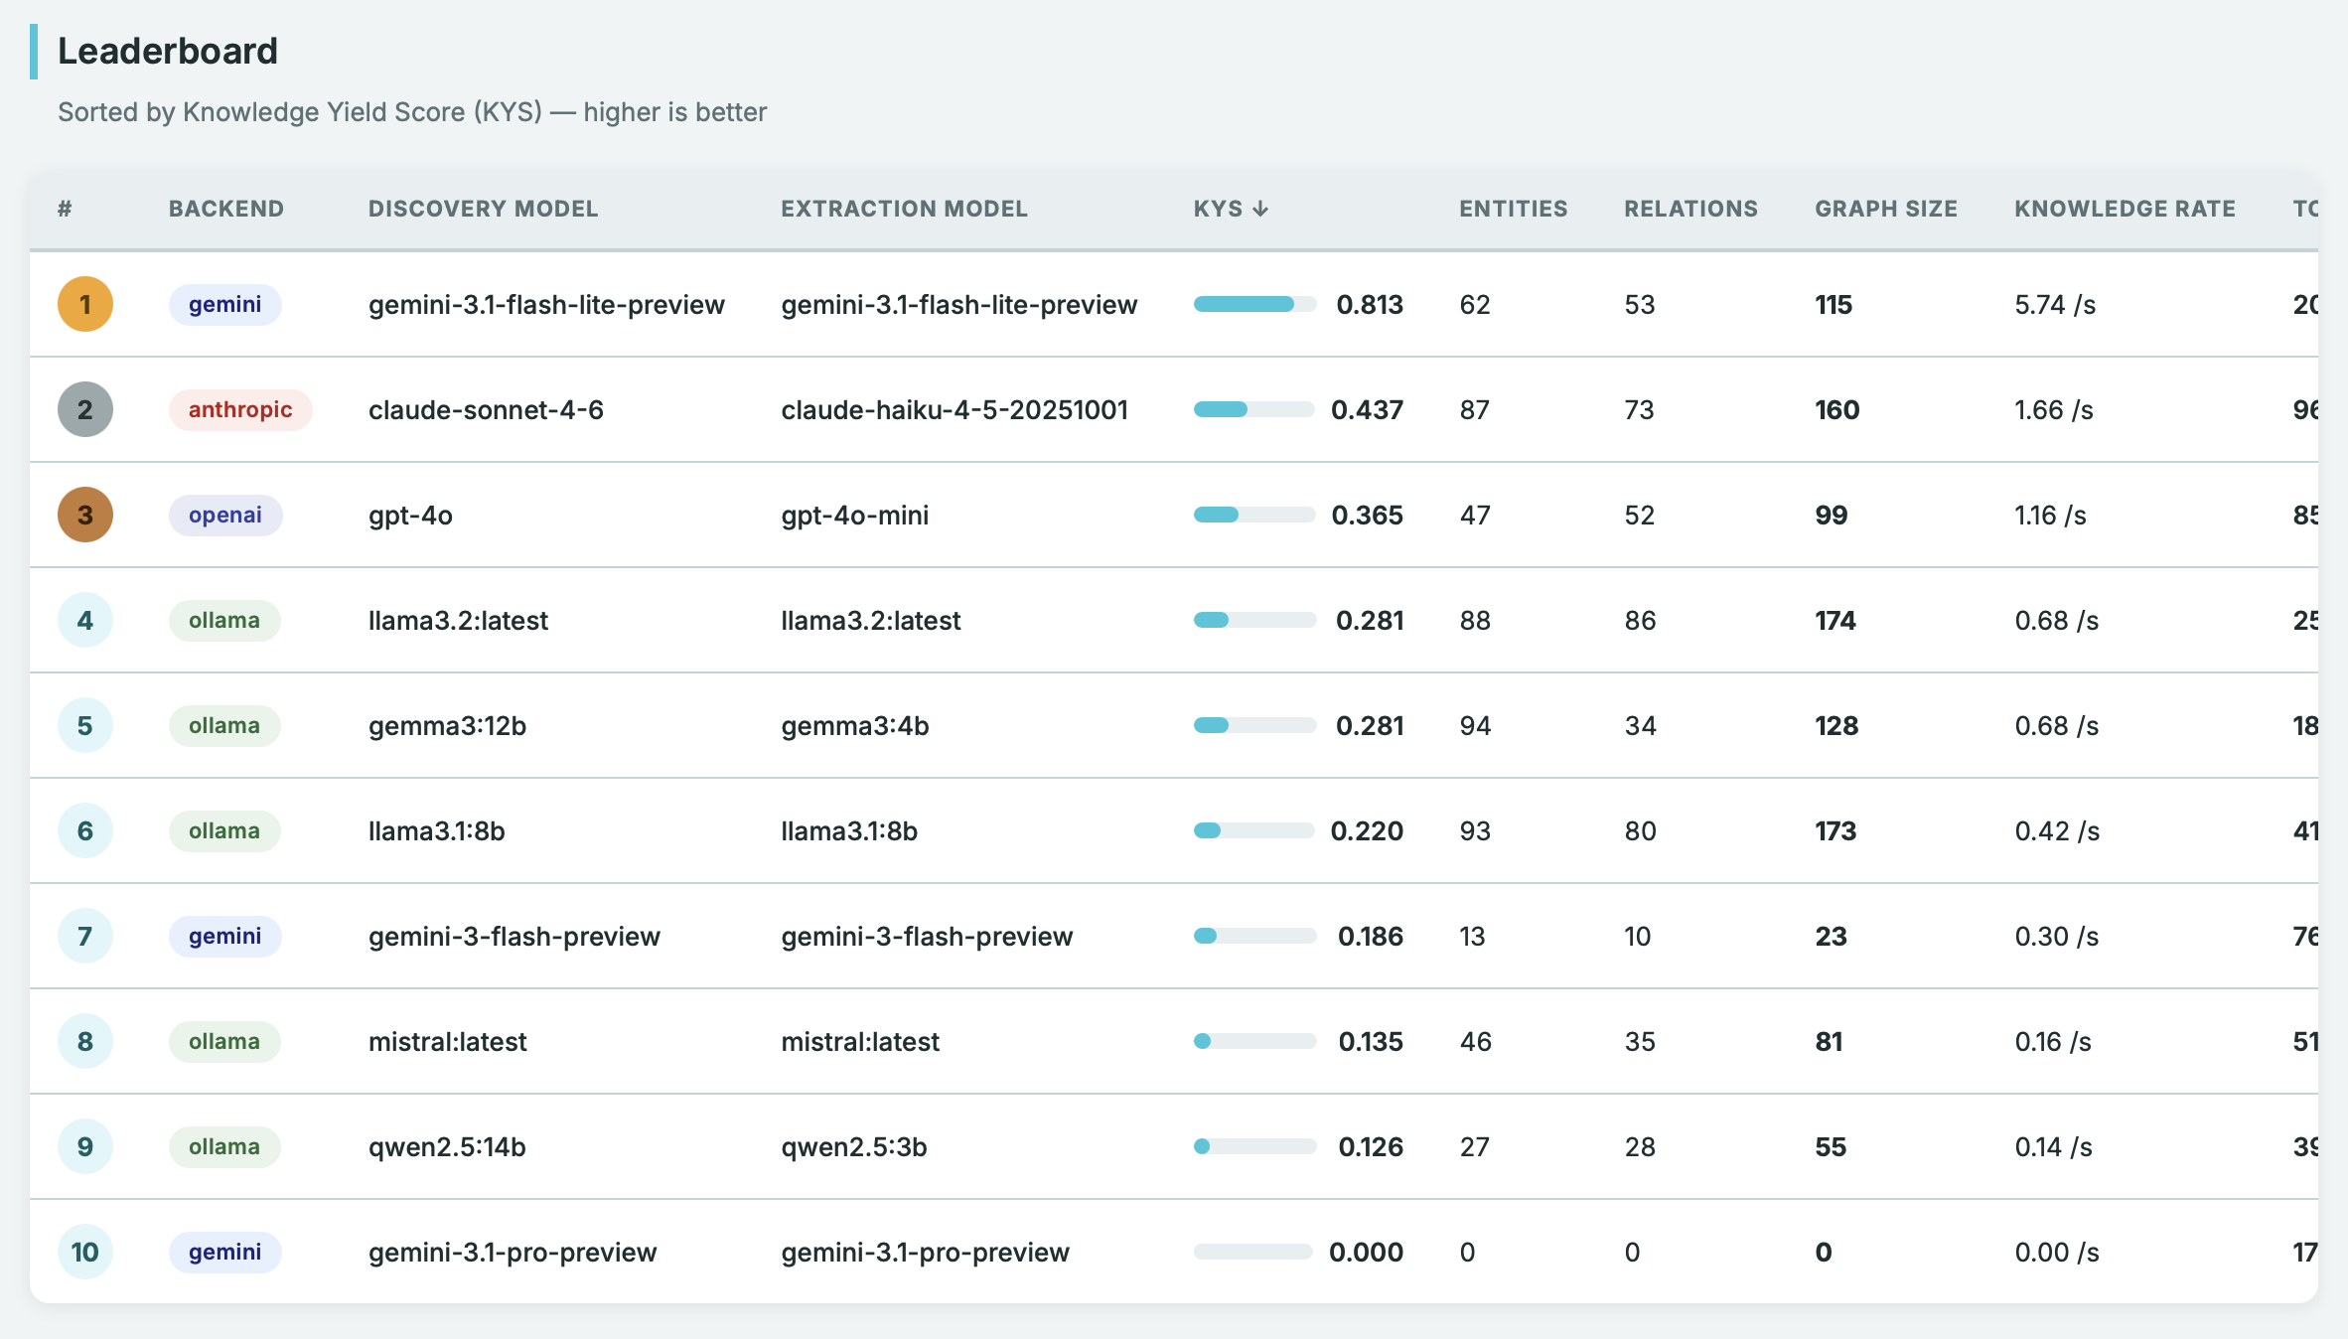
Task: Click the openai backend tag
Action: click(225, 515)
